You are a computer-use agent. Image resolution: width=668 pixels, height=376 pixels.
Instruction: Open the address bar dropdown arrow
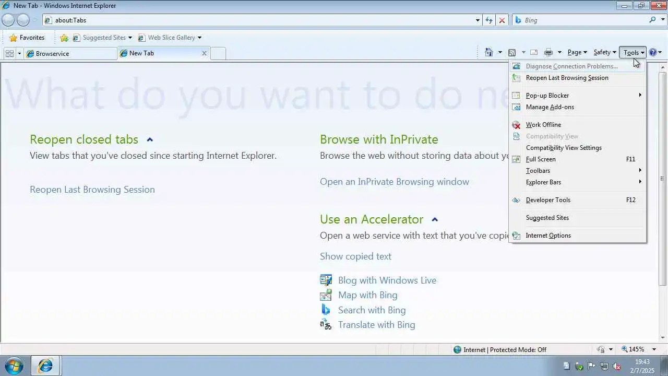pyautogui.click(x=478, y=20)
